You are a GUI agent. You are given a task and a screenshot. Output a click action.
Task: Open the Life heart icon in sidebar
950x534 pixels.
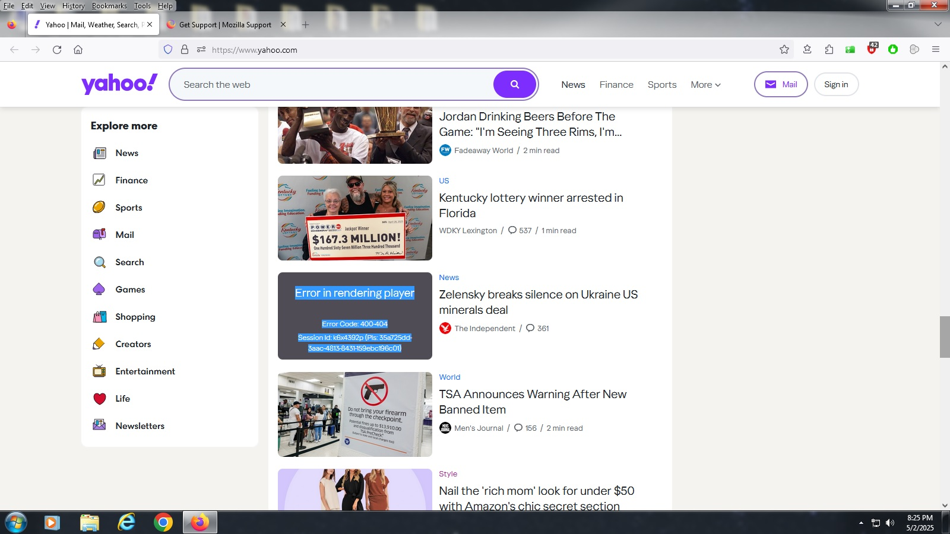tap(99, 399)
